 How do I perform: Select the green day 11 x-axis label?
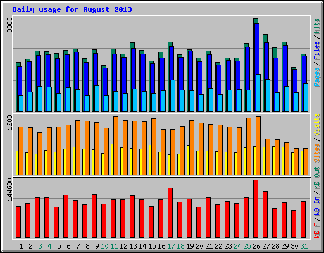(x=114, y=246)
